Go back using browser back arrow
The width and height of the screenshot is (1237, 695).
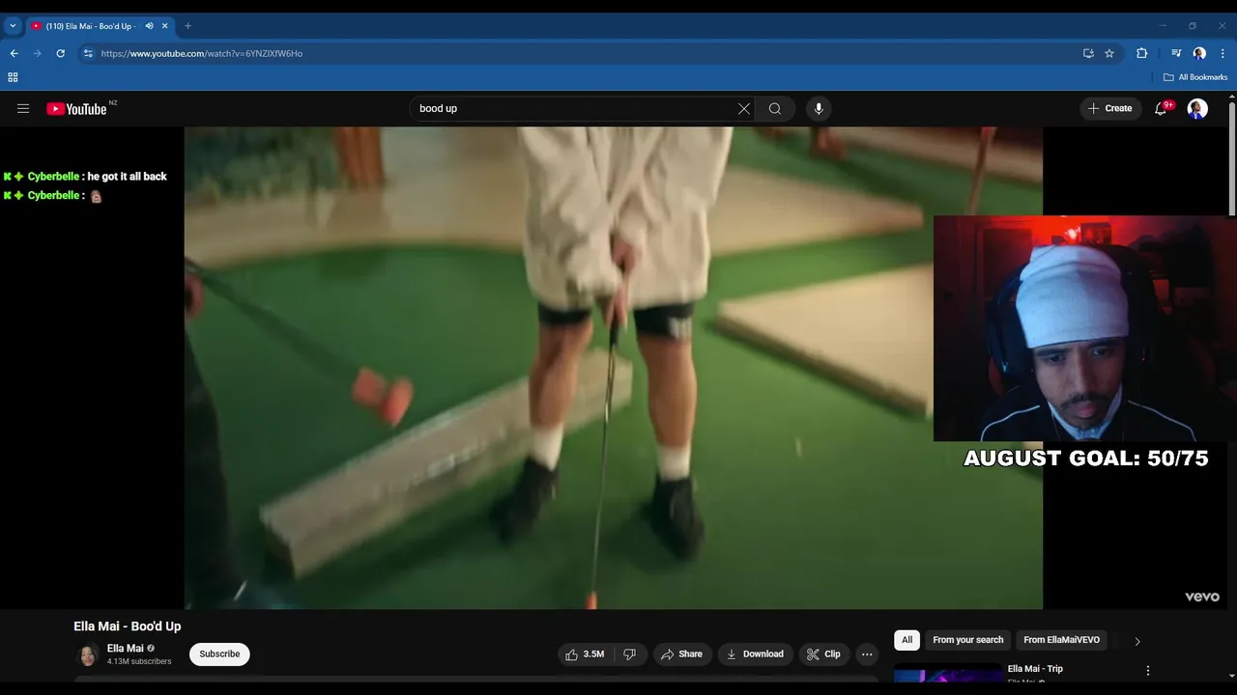14,54
